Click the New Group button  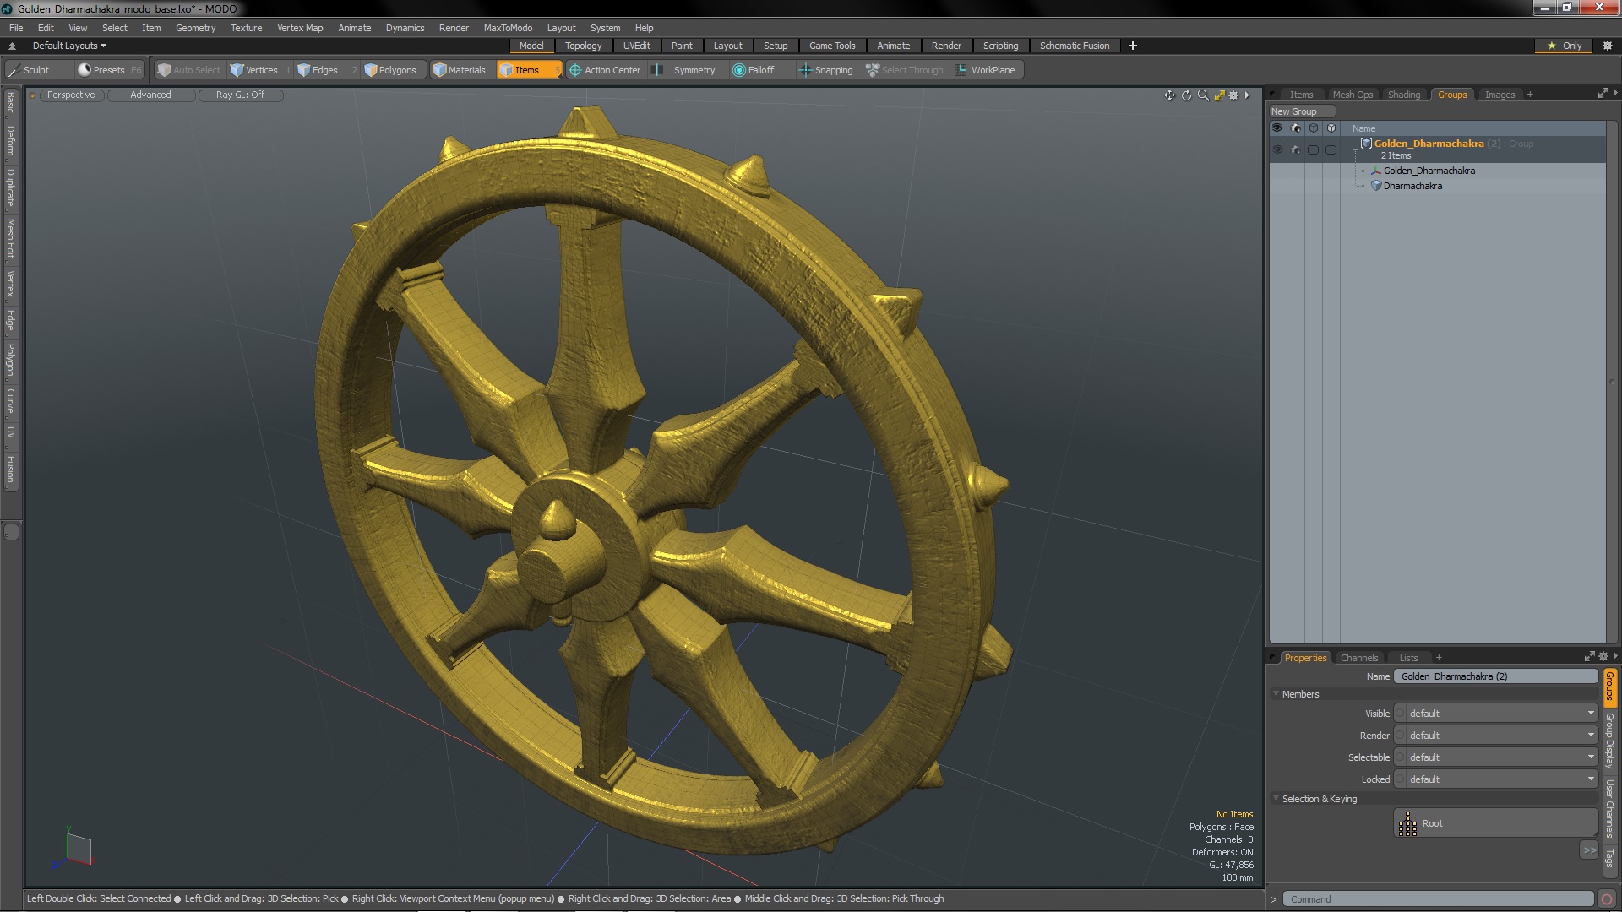pos(1301,111)
